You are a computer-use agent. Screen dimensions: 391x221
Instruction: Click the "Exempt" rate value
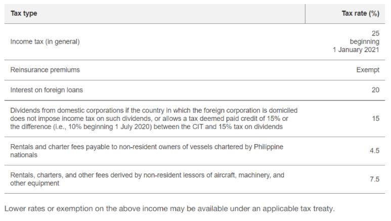[368, 70]
